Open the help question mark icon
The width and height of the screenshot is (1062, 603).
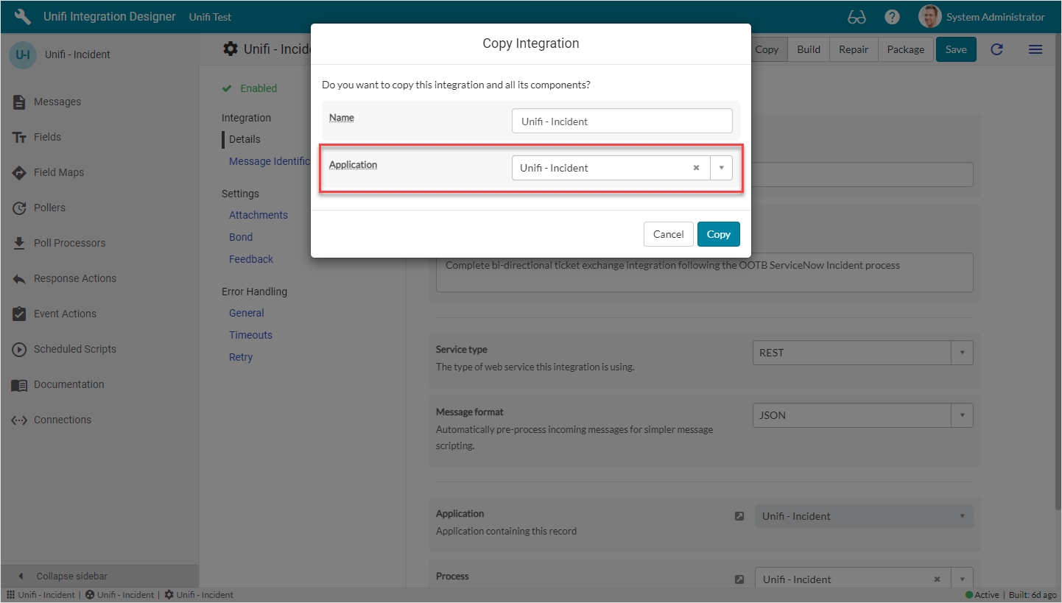pos(892,17)
